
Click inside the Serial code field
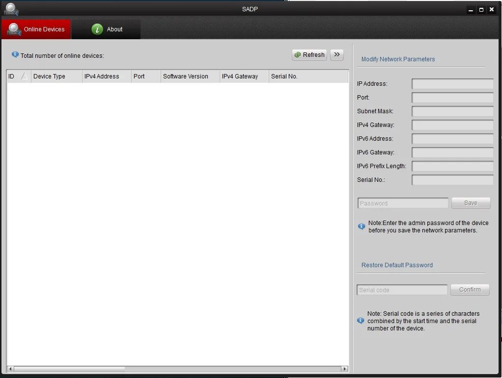[x=402, y=289]
